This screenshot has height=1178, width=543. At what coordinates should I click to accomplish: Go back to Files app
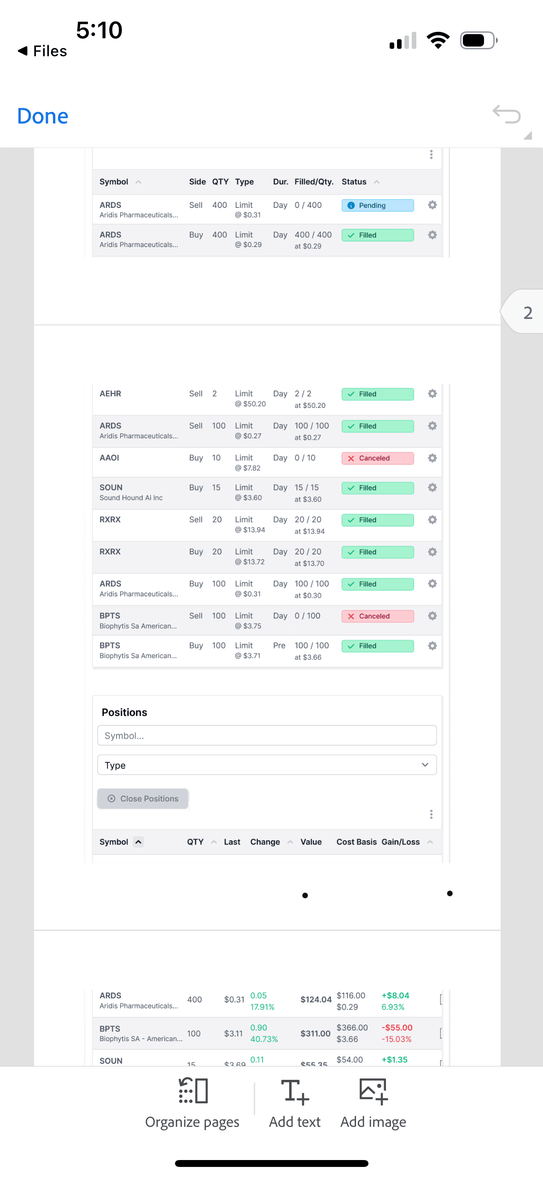tap(42, 51)
